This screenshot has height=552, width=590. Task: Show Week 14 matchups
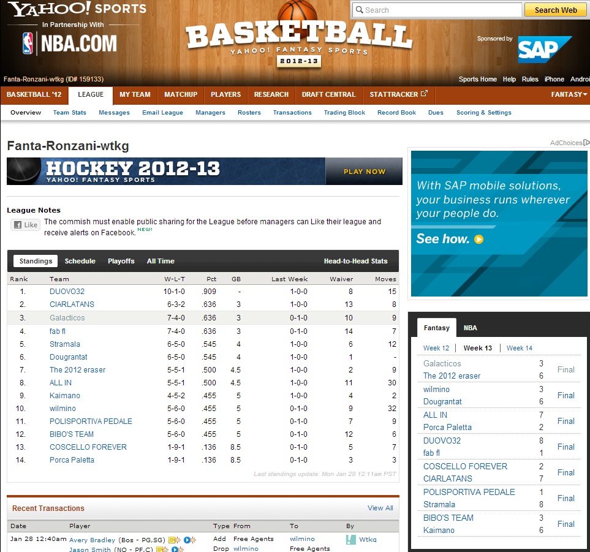519,348
